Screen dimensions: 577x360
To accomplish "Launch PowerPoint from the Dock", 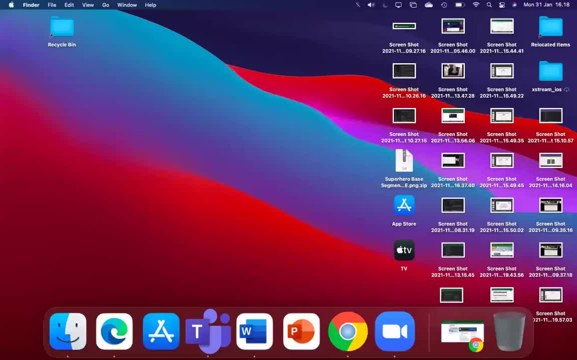I will pos(302,331).
